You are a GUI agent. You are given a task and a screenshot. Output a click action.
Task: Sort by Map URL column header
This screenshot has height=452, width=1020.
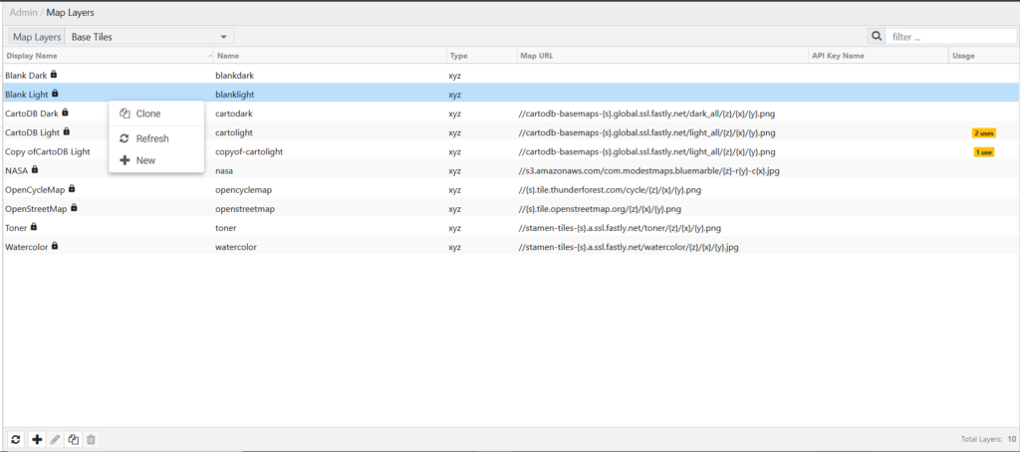point(662,56)
